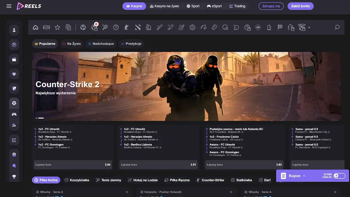Viewport: 350px width, 197px height.
Task: Open the hamburger menu next to the Reels logo
Action: [x=9, y=6]
